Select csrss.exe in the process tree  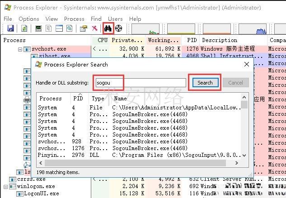(31, 179)
